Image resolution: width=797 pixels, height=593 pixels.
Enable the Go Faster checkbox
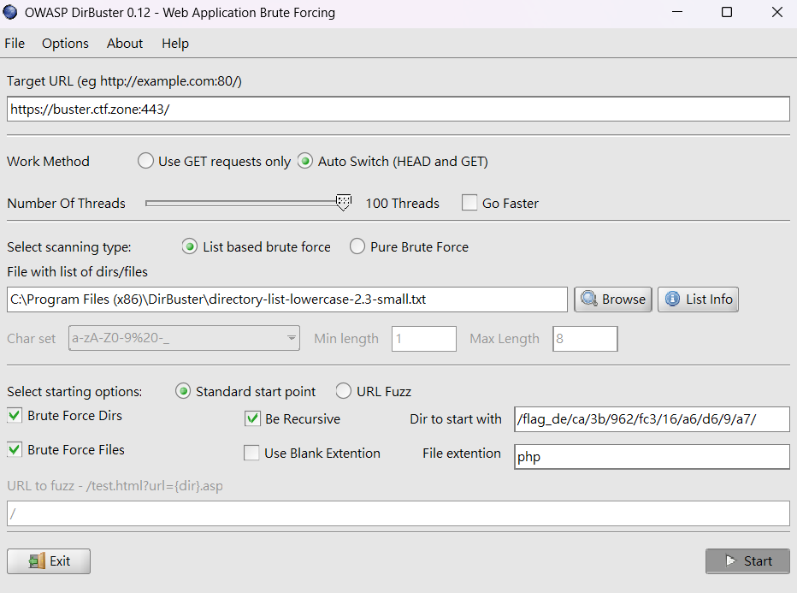tap(469, 203)
